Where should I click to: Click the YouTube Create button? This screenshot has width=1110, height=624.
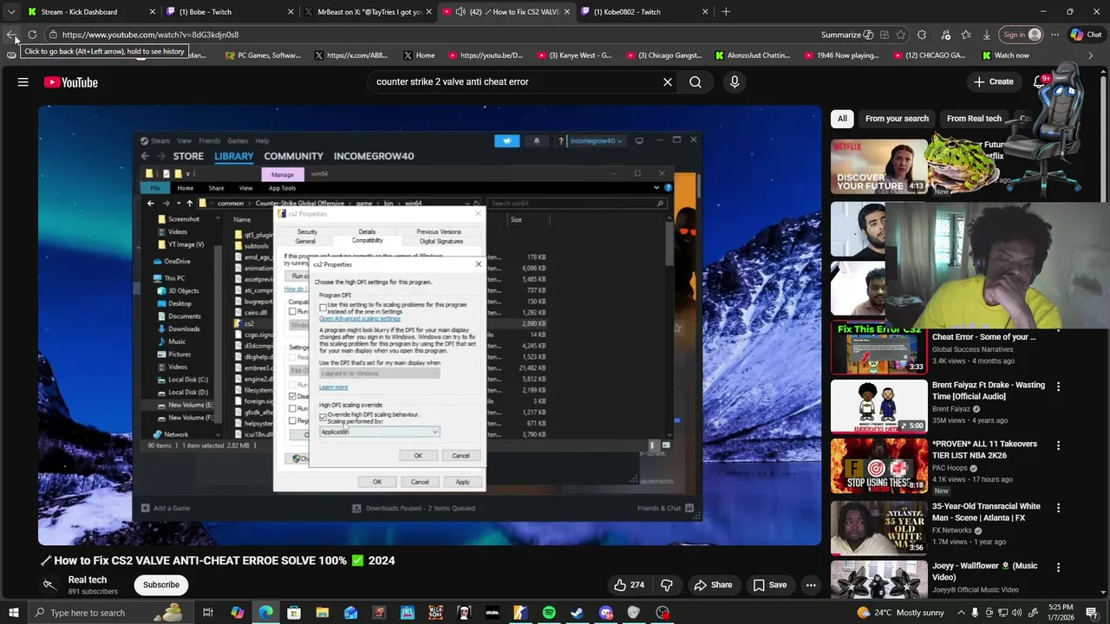pos(993,82)
